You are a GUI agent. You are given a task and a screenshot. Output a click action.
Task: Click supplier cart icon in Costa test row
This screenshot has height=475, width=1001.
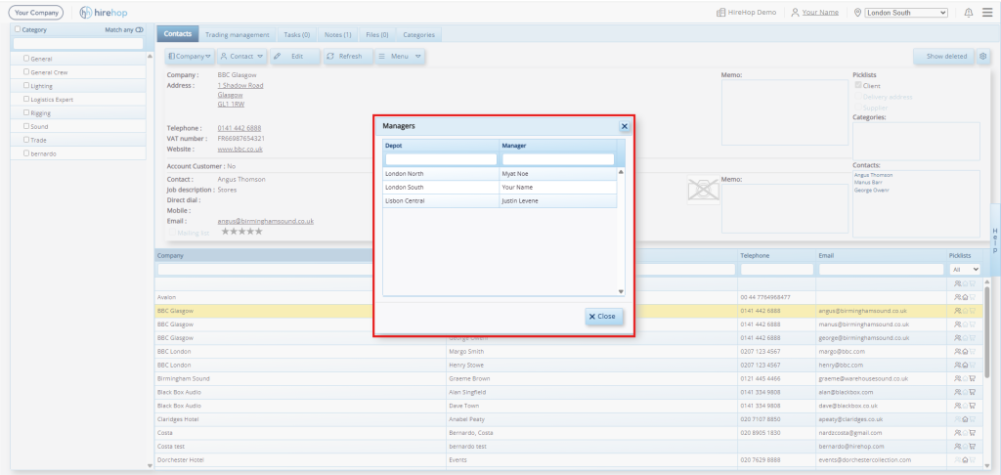coord(973,446)
